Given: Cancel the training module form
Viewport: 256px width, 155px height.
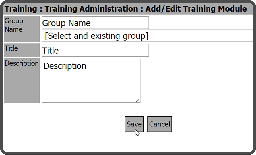Looking at the screenshot, I should pyautogui.click(x=160, y=124).
